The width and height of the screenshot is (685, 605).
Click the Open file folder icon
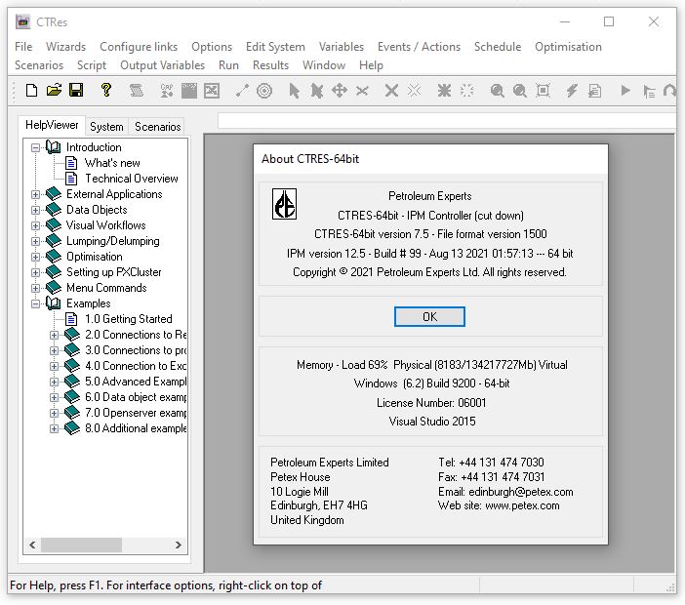click(x=54, y=91)
